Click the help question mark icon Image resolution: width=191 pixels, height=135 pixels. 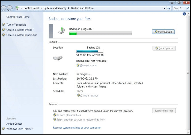click(x=184, y=14)
